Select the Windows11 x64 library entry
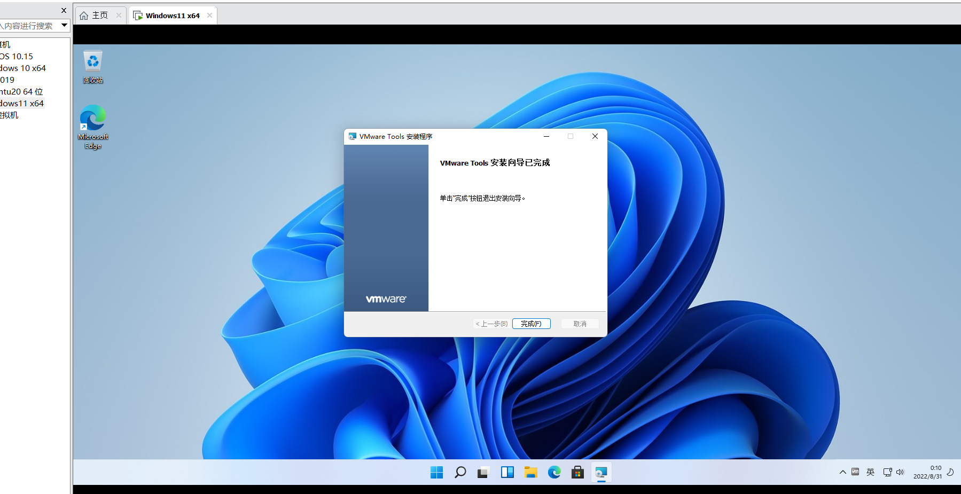Image resolution: width=961 pixels, height=494 pixels. click(x=22, y=103)
